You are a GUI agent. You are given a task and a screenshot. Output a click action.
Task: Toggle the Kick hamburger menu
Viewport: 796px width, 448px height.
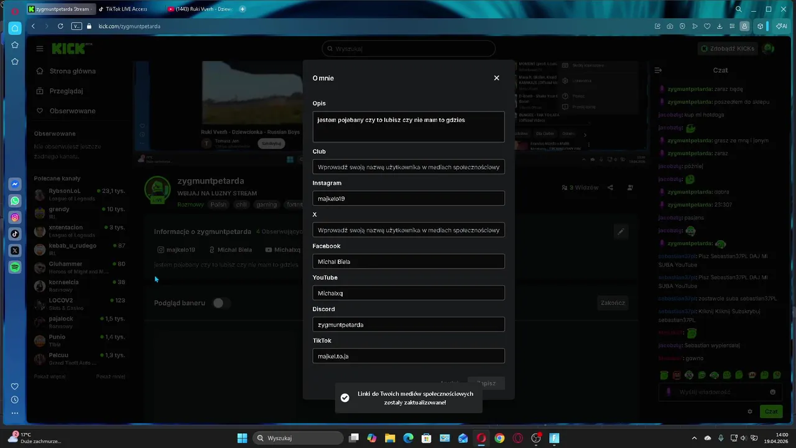pyautogui.click(x=40, y=49)
